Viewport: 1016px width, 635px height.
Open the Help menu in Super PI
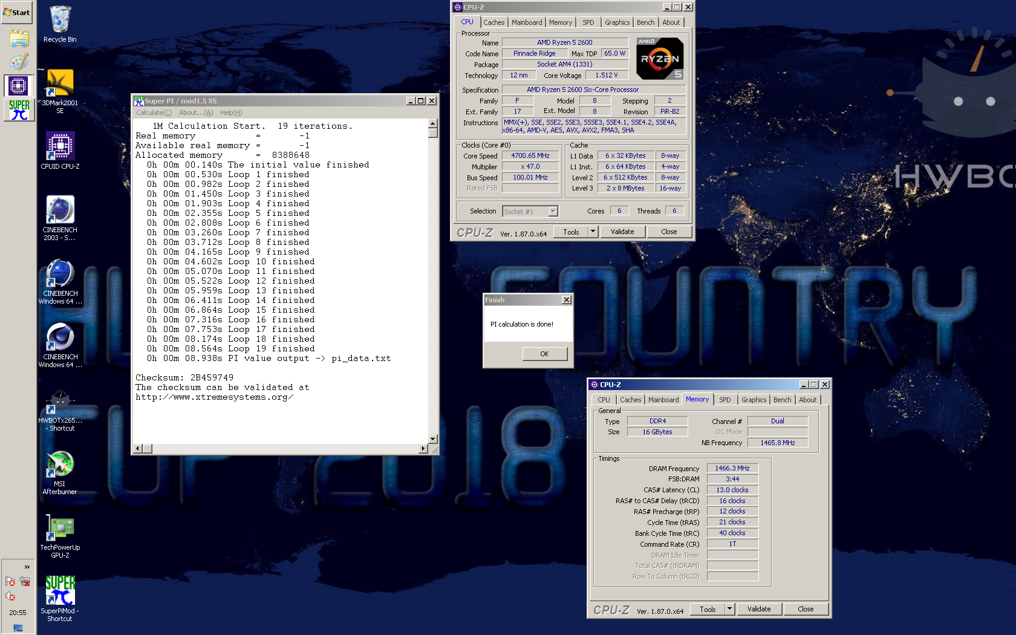(x=231, y=112)
